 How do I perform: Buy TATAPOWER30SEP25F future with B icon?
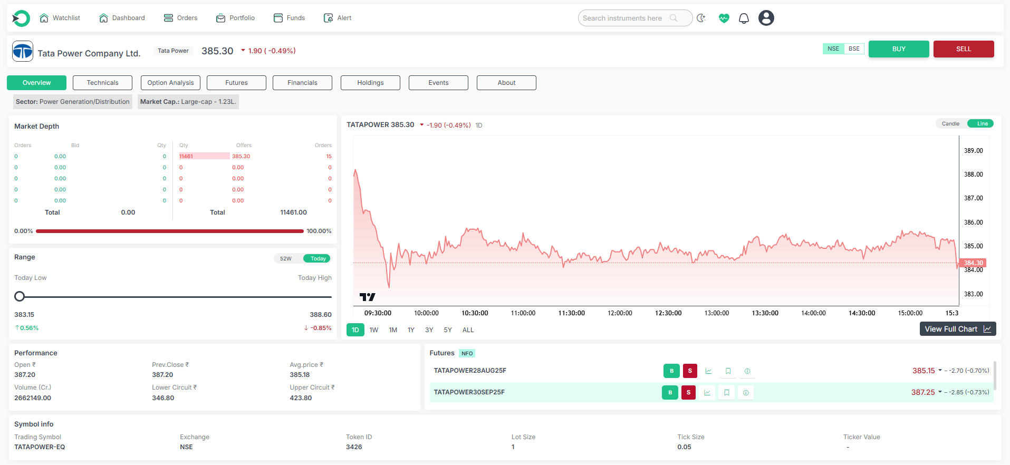point(670,392)
